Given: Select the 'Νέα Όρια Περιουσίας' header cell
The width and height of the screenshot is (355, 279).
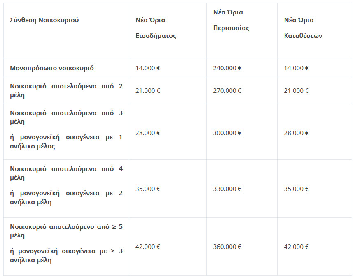Looking at the screenshot, I should pyautogui.click(x=231, y=20).
